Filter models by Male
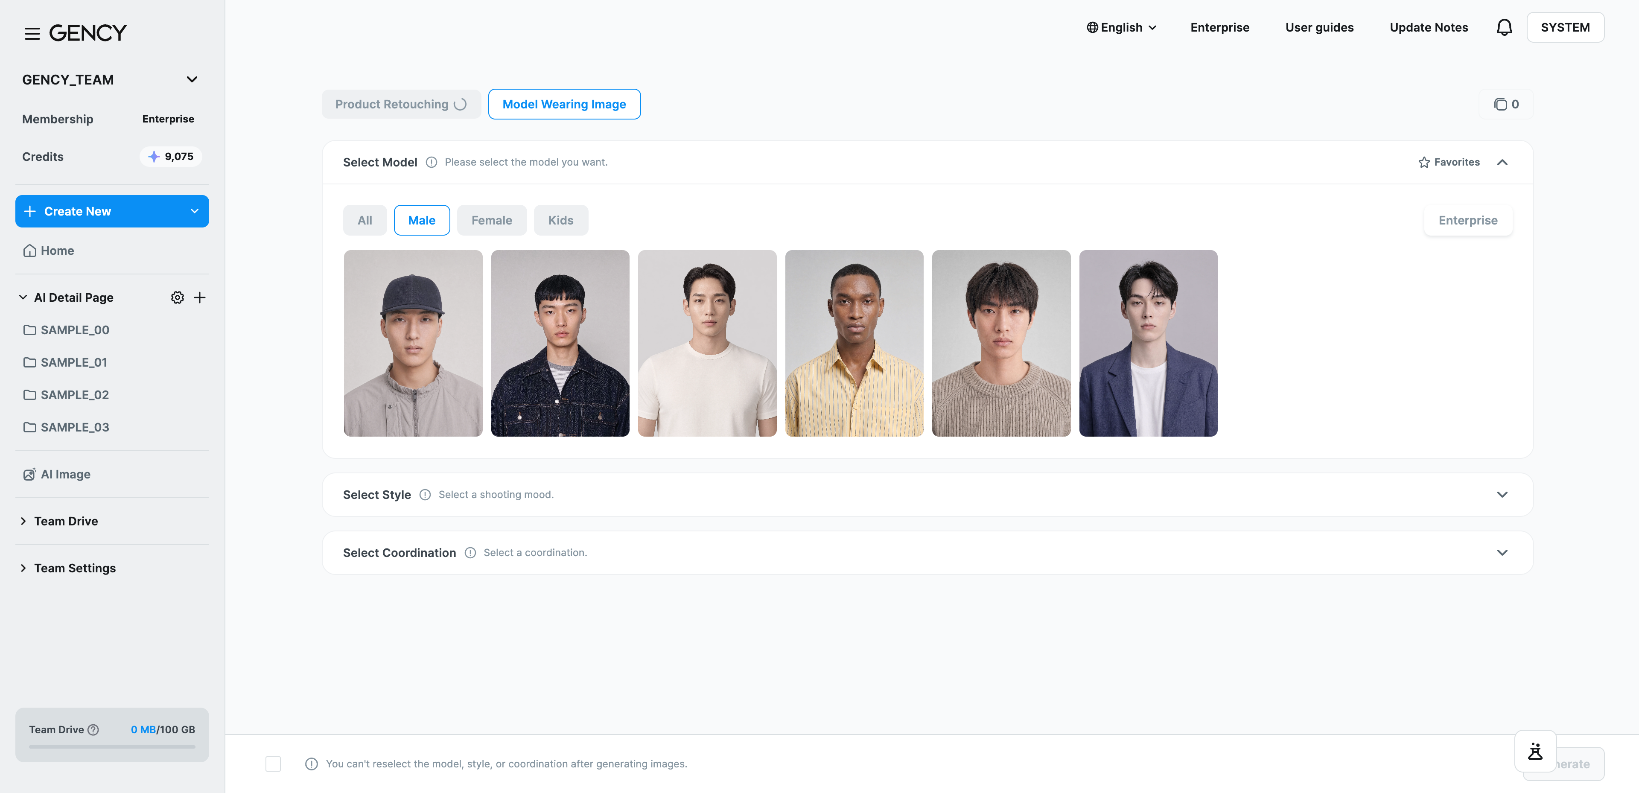This screenshot has height=793, width=1639. [x=422, y=220]
